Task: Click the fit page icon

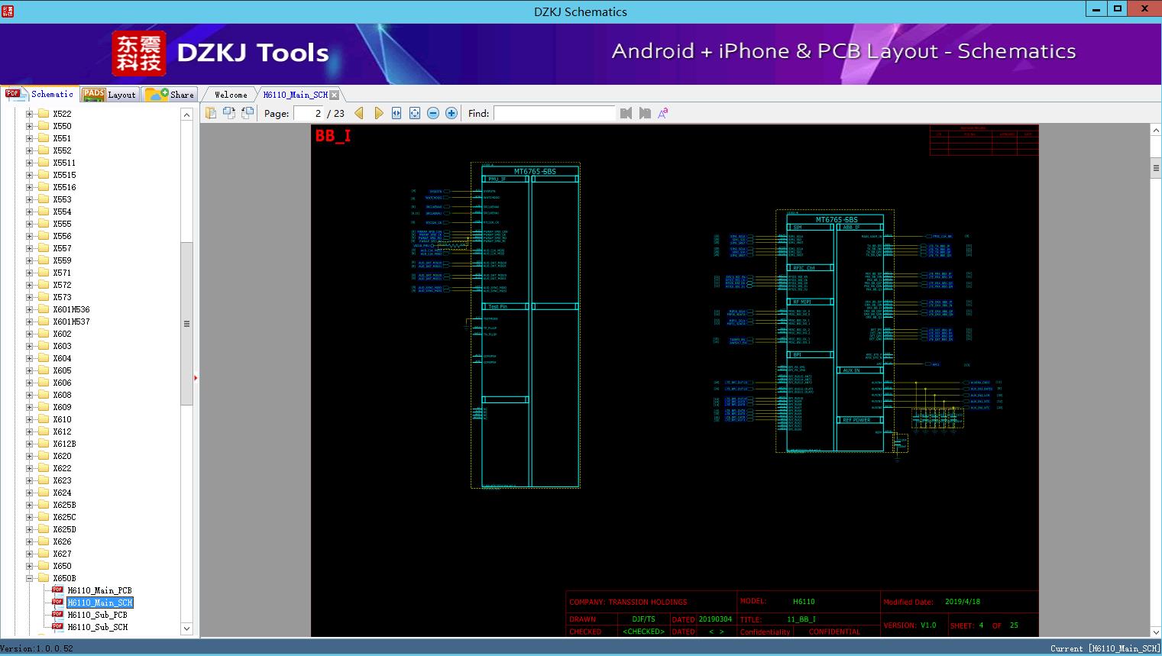Action: click(415, 113)
